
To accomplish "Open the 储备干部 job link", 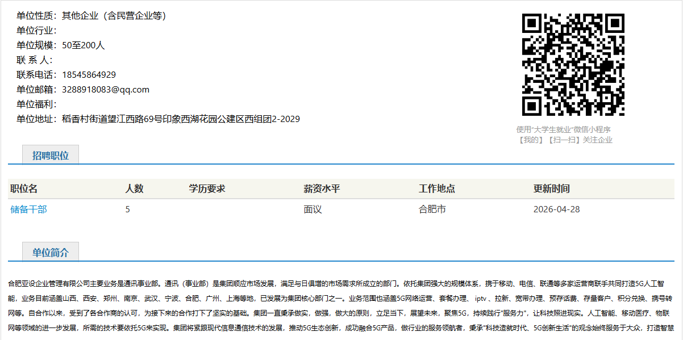I will click(28, 209).
